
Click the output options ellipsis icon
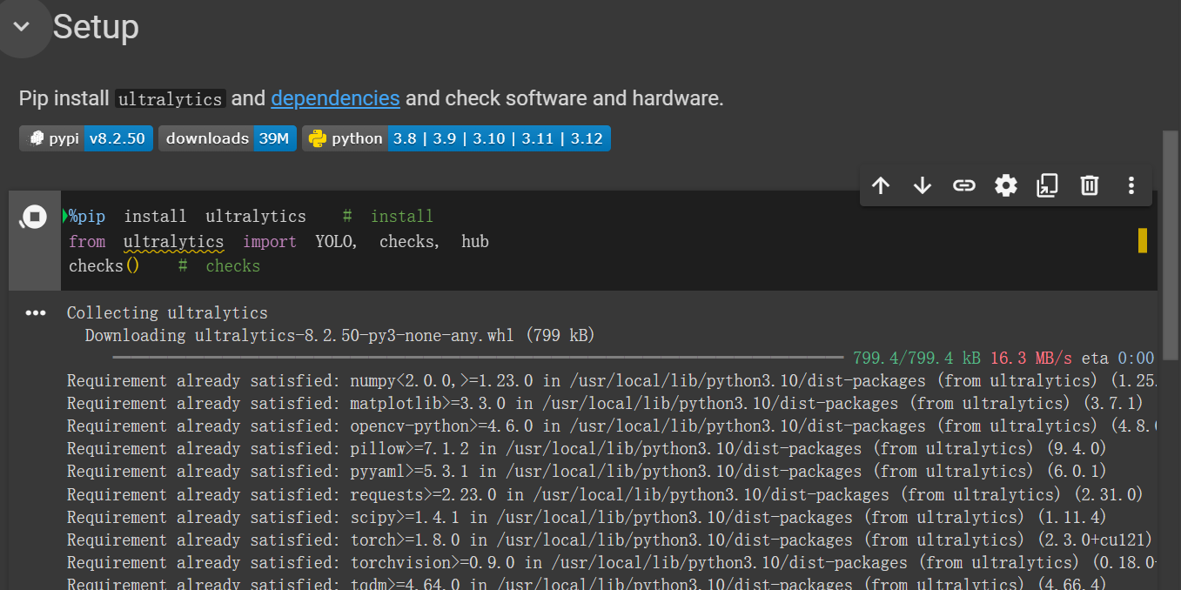click(x=36, y=313)
